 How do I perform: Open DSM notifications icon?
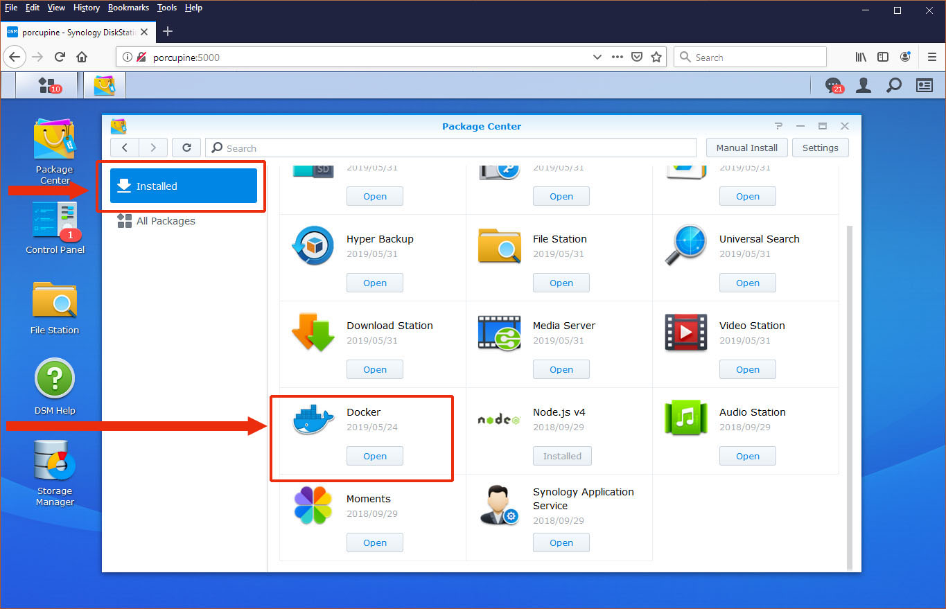834,85
